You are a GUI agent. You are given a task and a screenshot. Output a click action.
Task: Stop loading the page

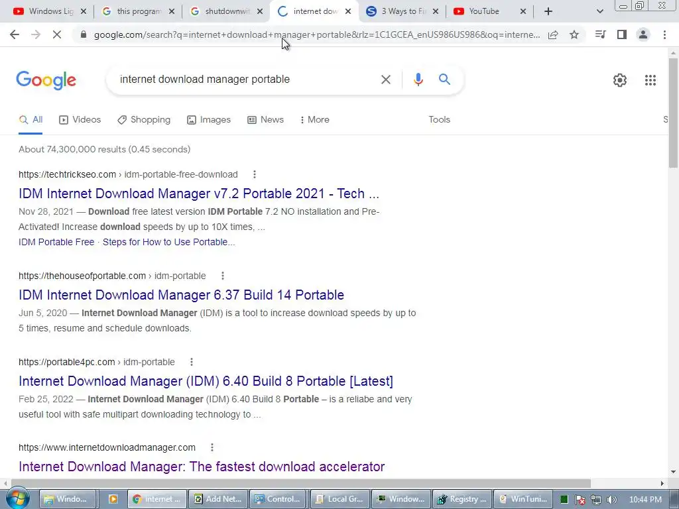click(57, 34)
